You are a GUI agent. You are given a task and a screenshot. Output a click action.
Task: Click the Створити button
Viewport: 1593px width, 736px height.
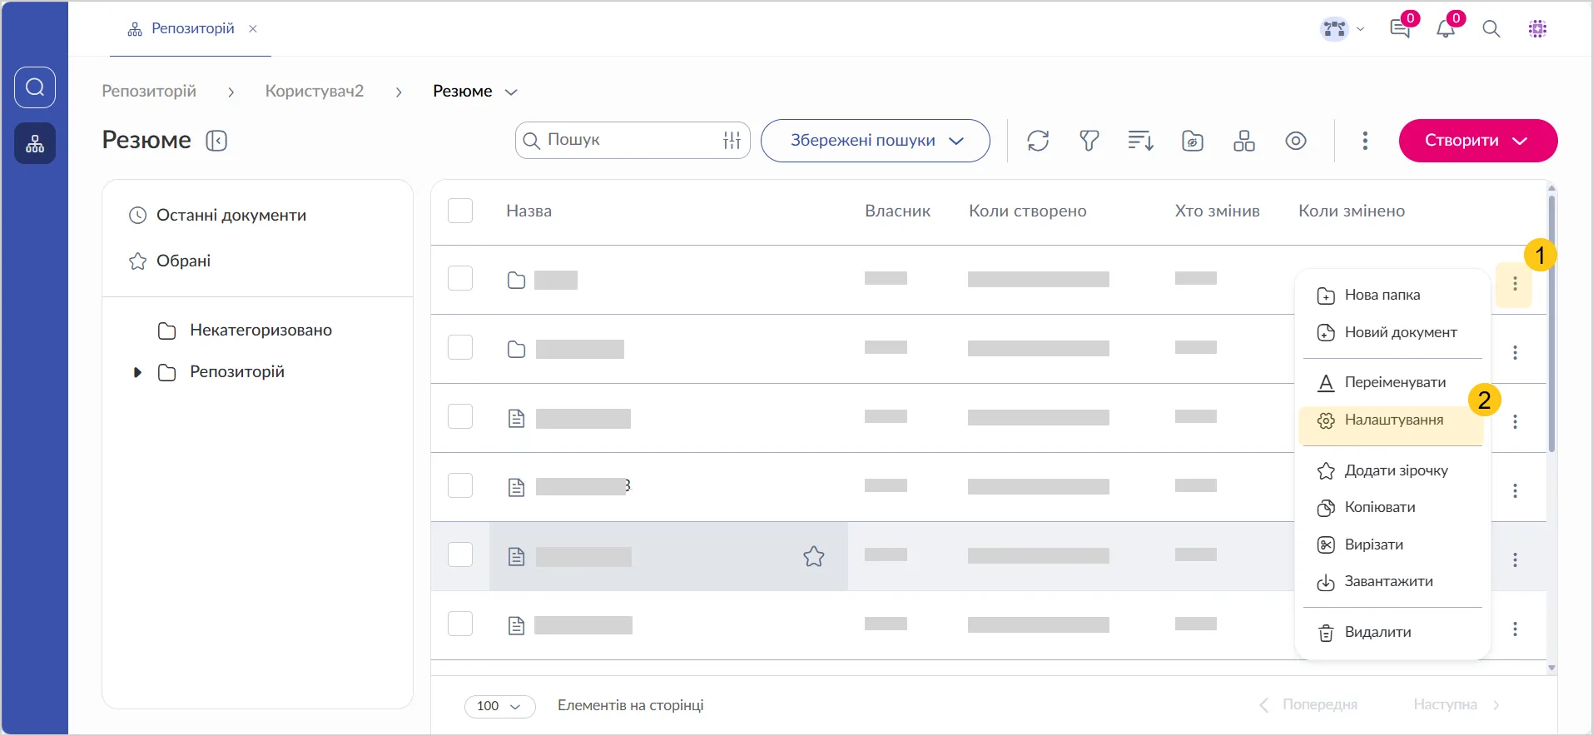[x=1477, y=141]
